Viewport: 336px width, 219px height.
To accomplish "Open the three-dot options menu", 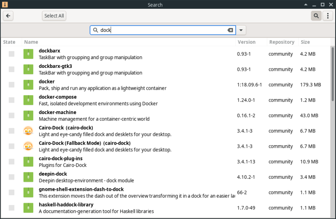I will (x=328, y=16).
